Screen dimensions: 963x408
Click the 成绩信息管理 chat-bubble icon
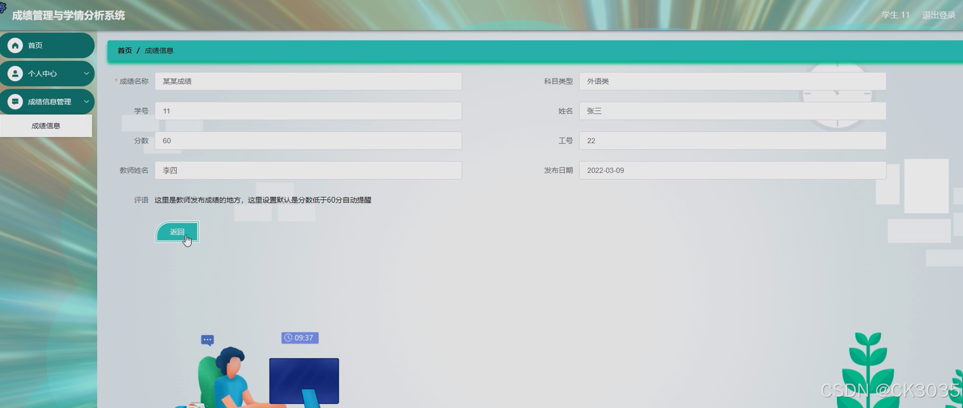15,102
